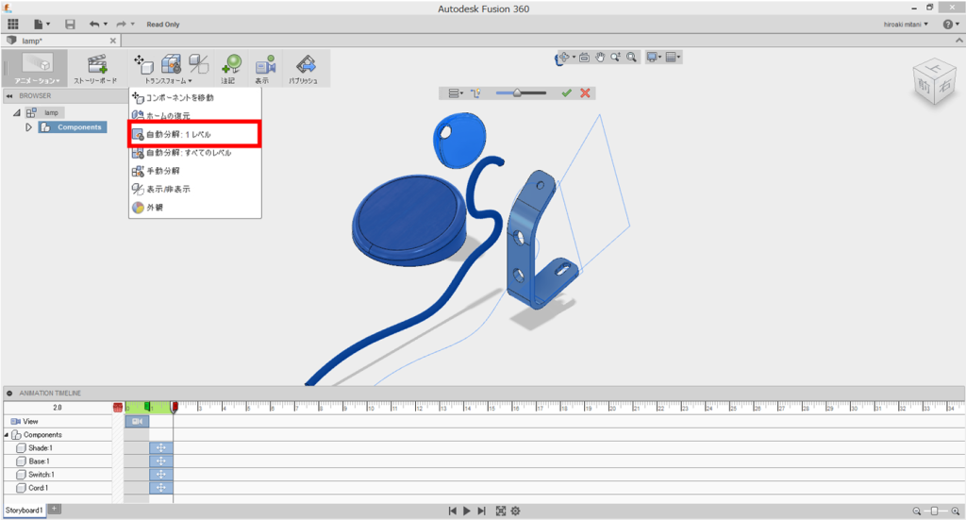The image size is (966, 520).
Task: Click the View (表示) camera icon
Action: tap(265, 64)
